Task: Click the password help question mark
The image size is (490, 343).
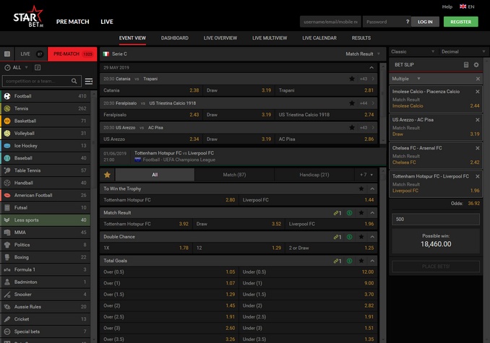Action: pyautogui.click(x=407, y=22)
